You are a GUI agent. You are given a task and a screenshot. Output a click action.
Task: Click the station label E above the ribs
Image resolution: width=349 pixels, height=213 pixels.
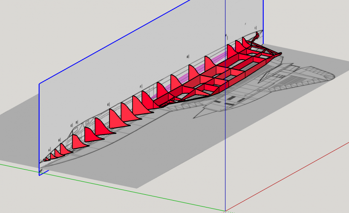coord(108,104)
